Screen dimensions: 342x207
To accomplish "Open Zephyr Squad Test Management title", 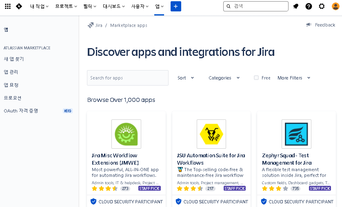I will pyautogui.click(x=287, y=159).
